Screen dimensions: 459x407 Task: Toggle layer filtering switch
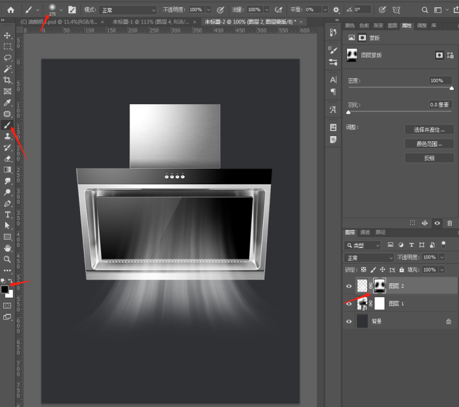443,244
